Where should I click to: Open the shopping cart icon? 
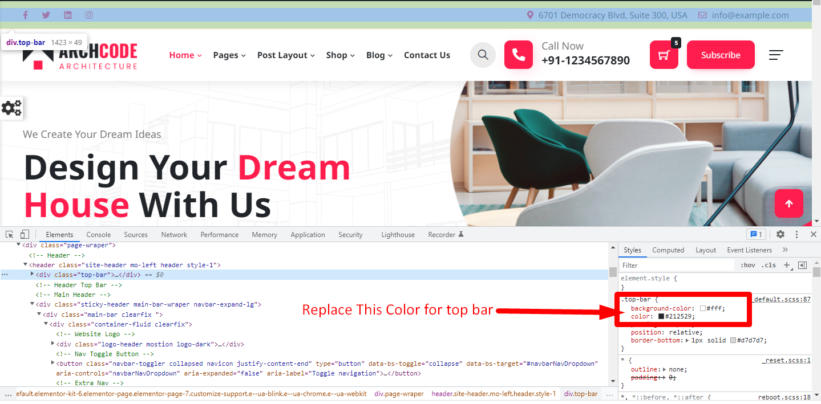click(x=664, y=55)
